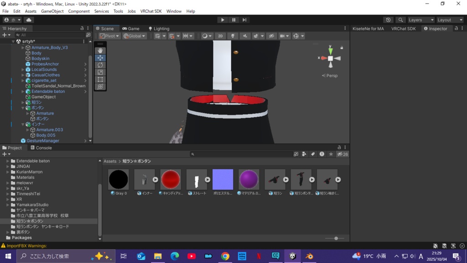Image resolution: width=467 pixels, height=263 pixels.
Task: Select the combined Transform tool
Action: point(100,86)
